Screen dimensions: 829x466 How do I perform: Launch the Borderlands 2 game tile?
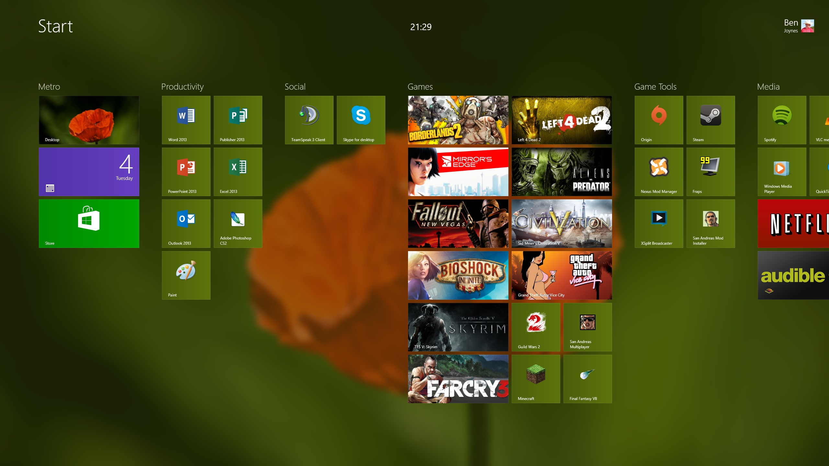[x=458, y=120]
